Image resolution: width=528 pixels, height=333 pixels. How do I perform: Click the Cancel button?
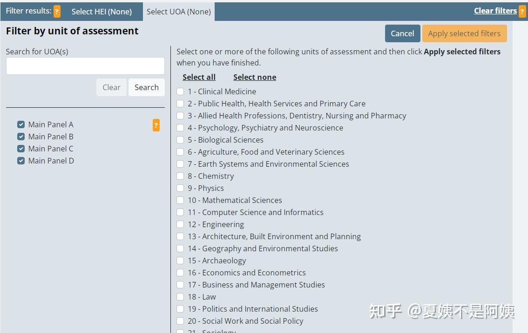[402, 33]
